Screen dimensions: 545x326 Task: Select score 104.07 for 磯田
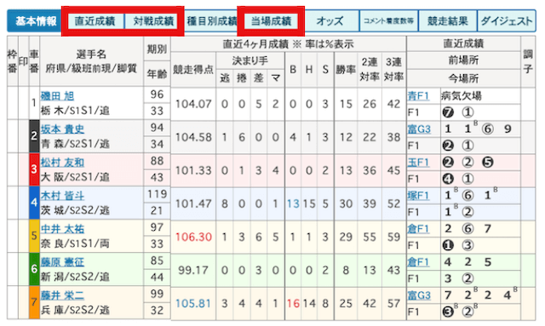point(193,104)
